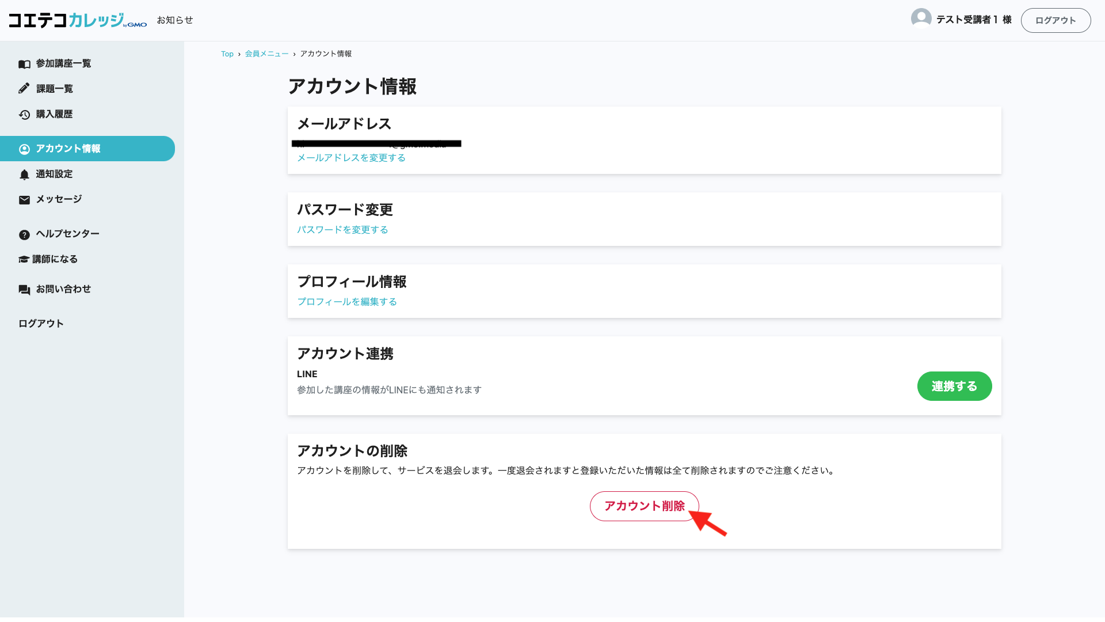Click 連携する to link LINE account
Screen dimensions: 1105x622
point(954,386)
